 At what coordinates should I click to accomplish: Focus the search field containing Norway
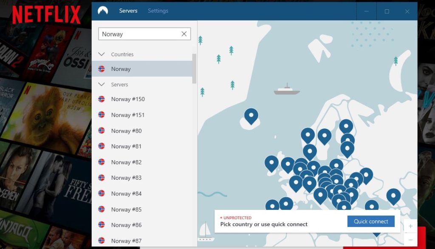(x=144, y=34)
